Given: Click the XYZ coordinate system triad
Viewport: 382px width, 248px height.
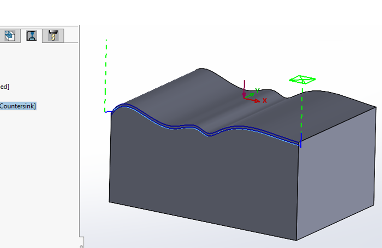Looking at the screenshot, I should [254, 94].
